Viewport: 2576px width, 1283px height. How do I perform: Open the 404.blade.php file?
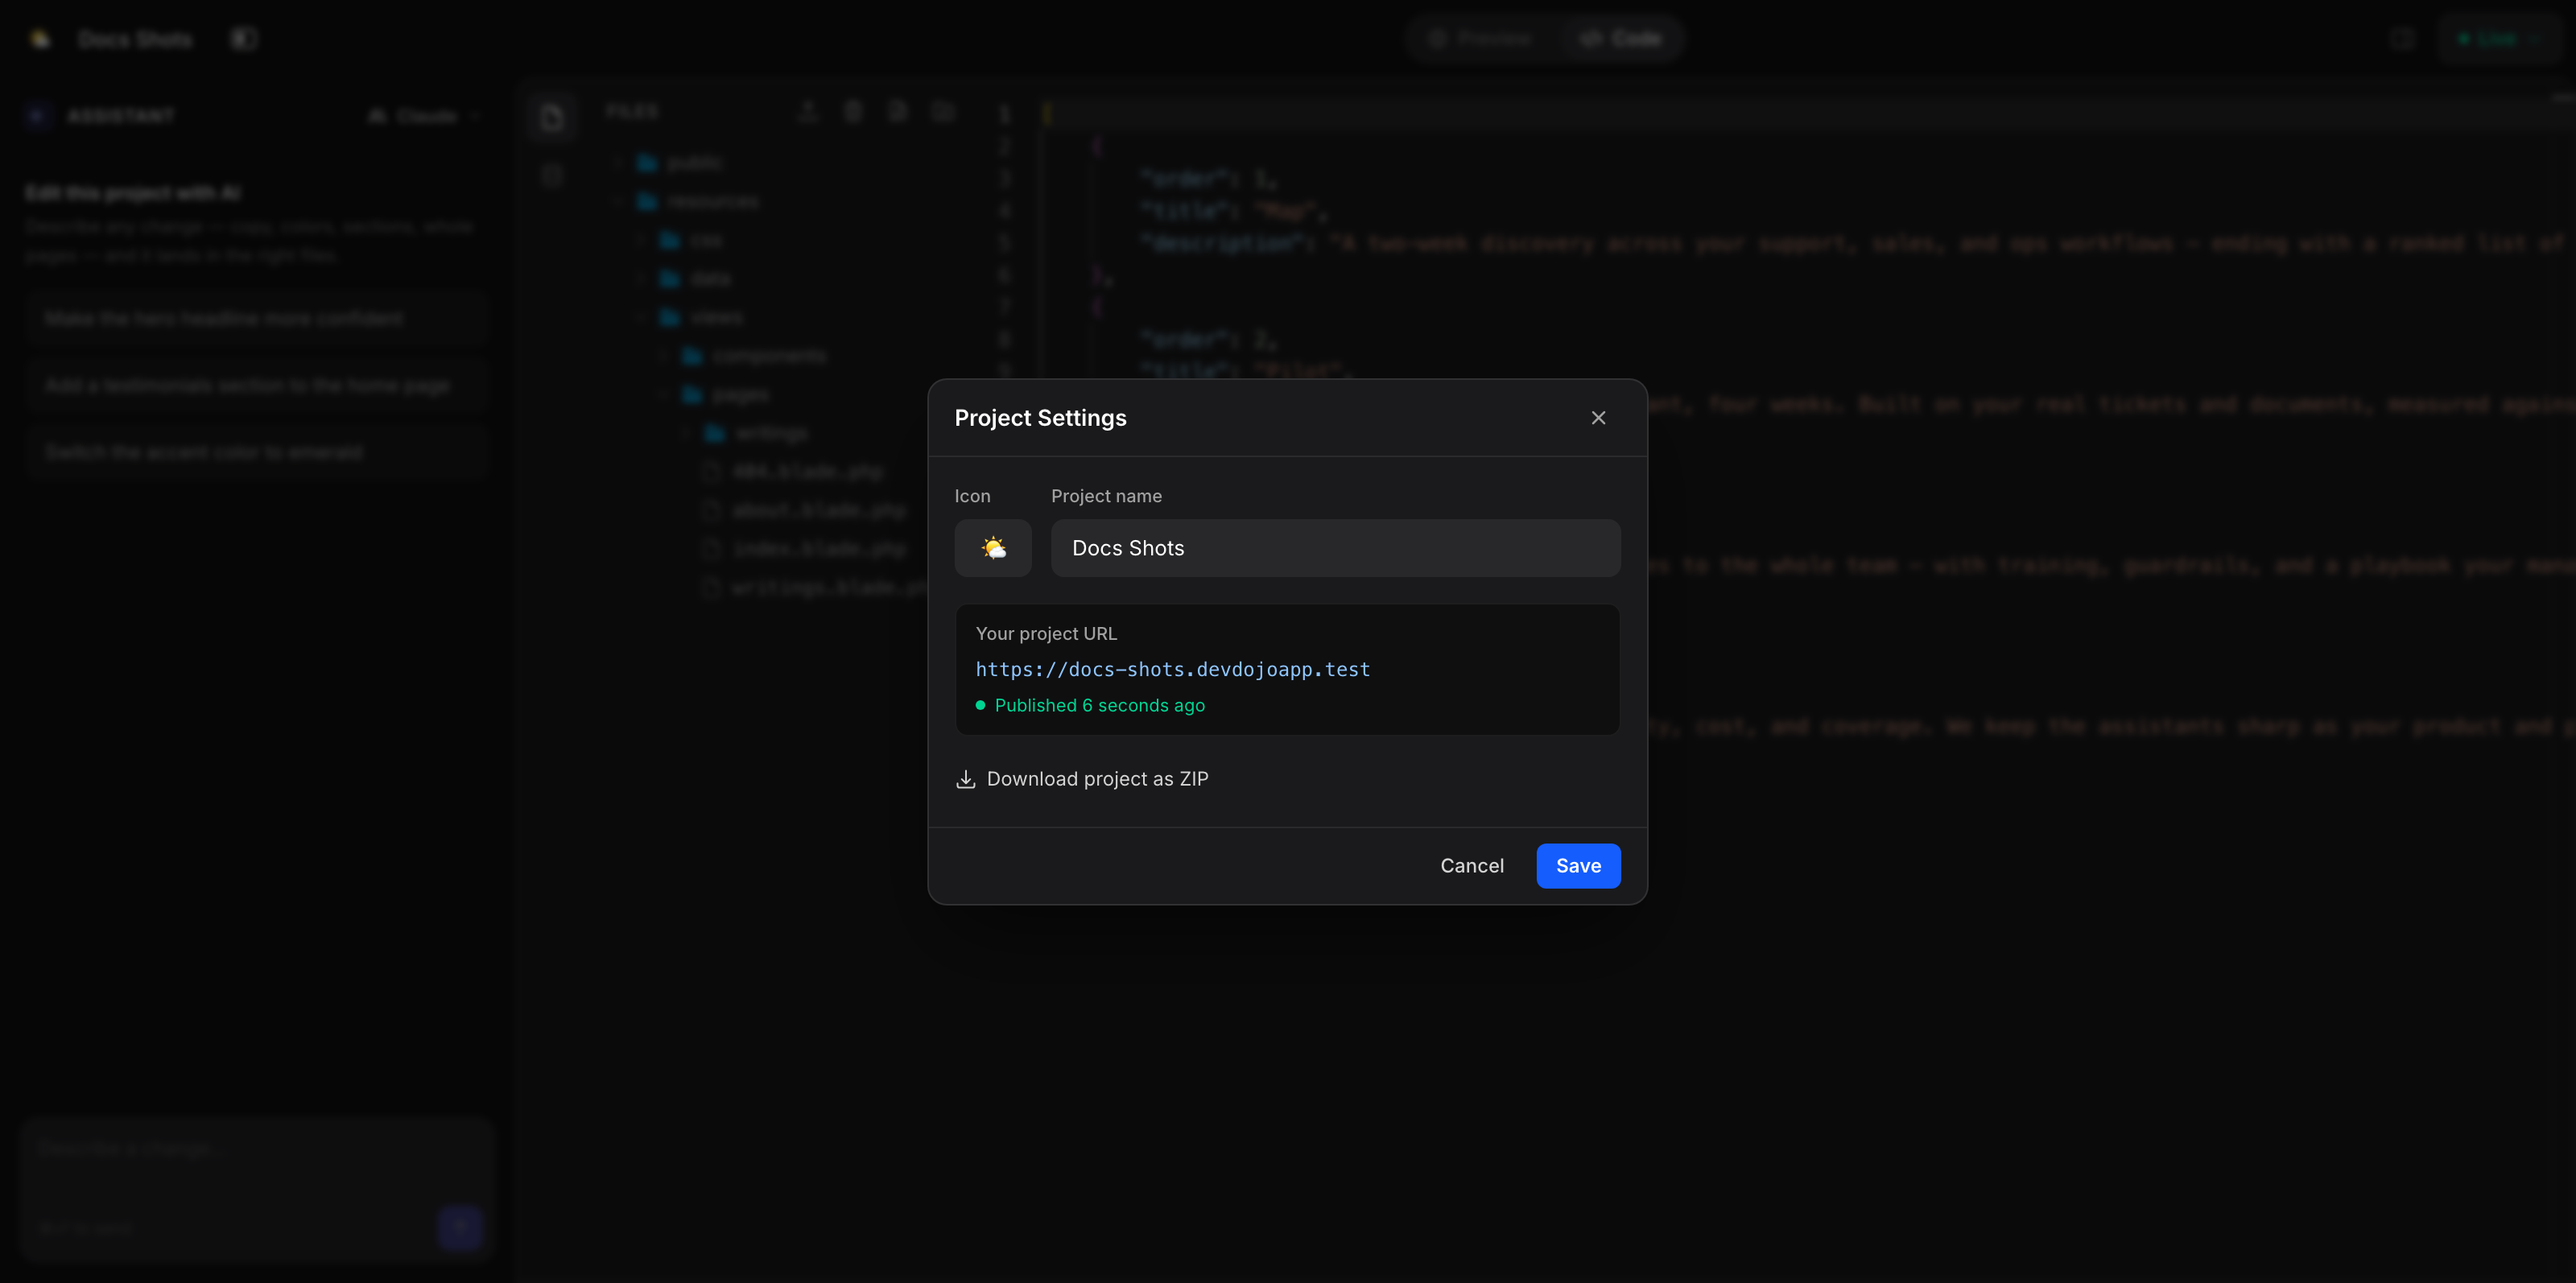coord(795,472)
